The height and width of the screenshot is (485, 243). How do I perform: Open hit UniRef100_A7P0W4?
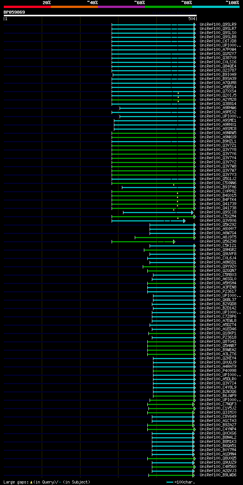tap(218, 49)
